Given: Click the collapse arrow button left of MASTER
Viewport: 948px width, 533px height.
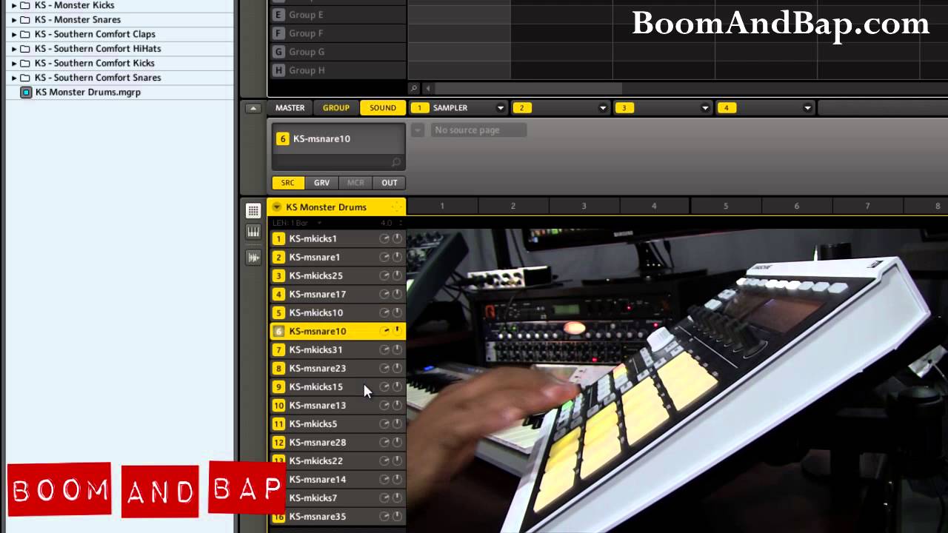Looking at the screenshot, I should (x=253, y=108).
